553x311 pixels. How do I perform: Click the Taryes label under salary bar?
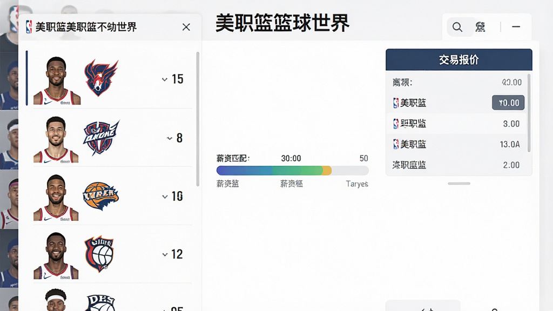357,184
